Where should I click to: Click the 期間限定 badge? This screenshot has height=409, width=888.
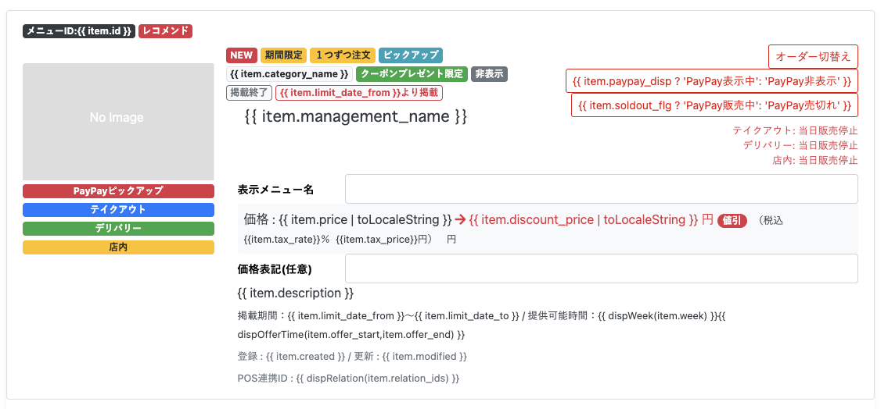click(284, 55)
